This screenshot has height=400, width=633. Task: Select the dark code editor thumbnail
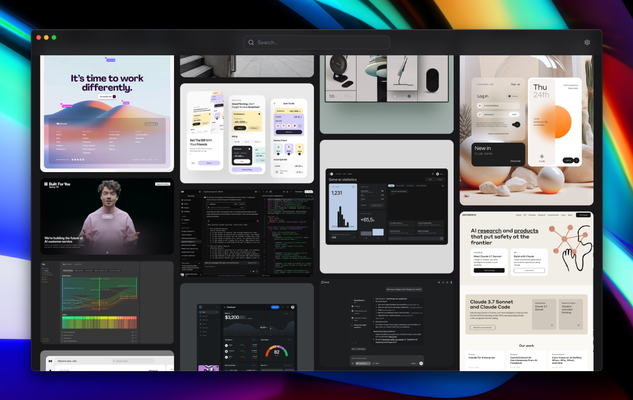click(x=247, y=233)
